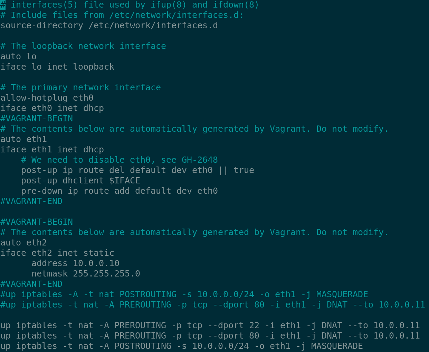Click the /etc/network/interfaces.d path after source-directory

coord(153,26)
